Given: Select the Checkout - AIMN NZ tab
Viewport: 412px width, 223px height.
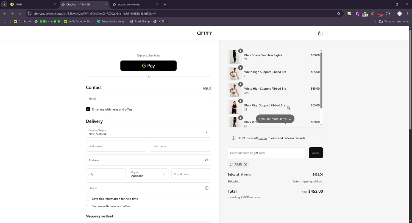Looking at the screenshot, I should click(84, 4).
